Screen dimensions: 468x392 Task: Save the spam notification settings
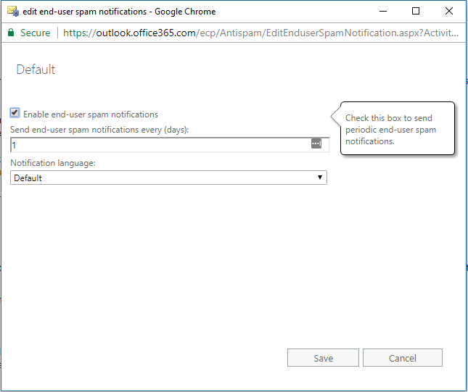[x=323, y=358]
